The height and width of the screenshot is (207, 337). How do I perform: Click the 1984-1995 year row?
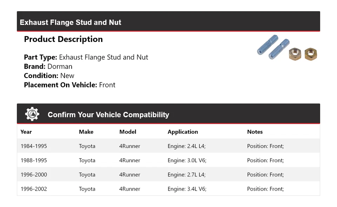pyautogui.click(x=34, y=146)
